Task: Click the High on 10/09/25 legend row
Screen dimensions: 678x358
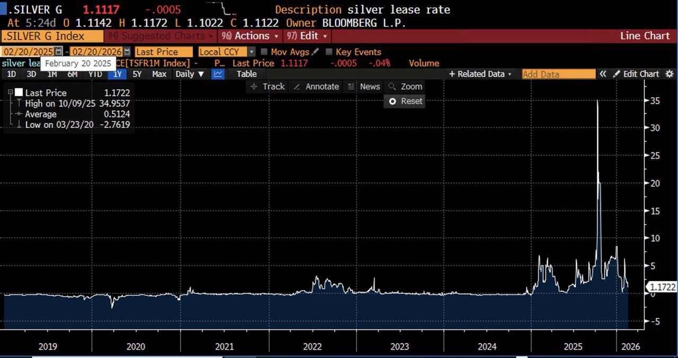Action: tap(73, 103)
